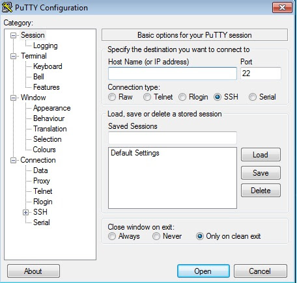Open the SSH category in the tree
The image size is (297, 283).
click(40, 212)
